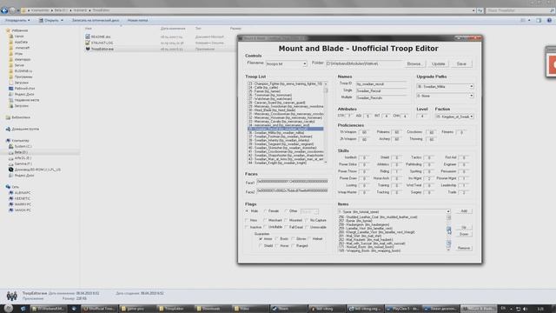Enable the guaranteed Shield checkbox
The width and height of the screenshot is (556, 313).
click(x=261, y=245)
